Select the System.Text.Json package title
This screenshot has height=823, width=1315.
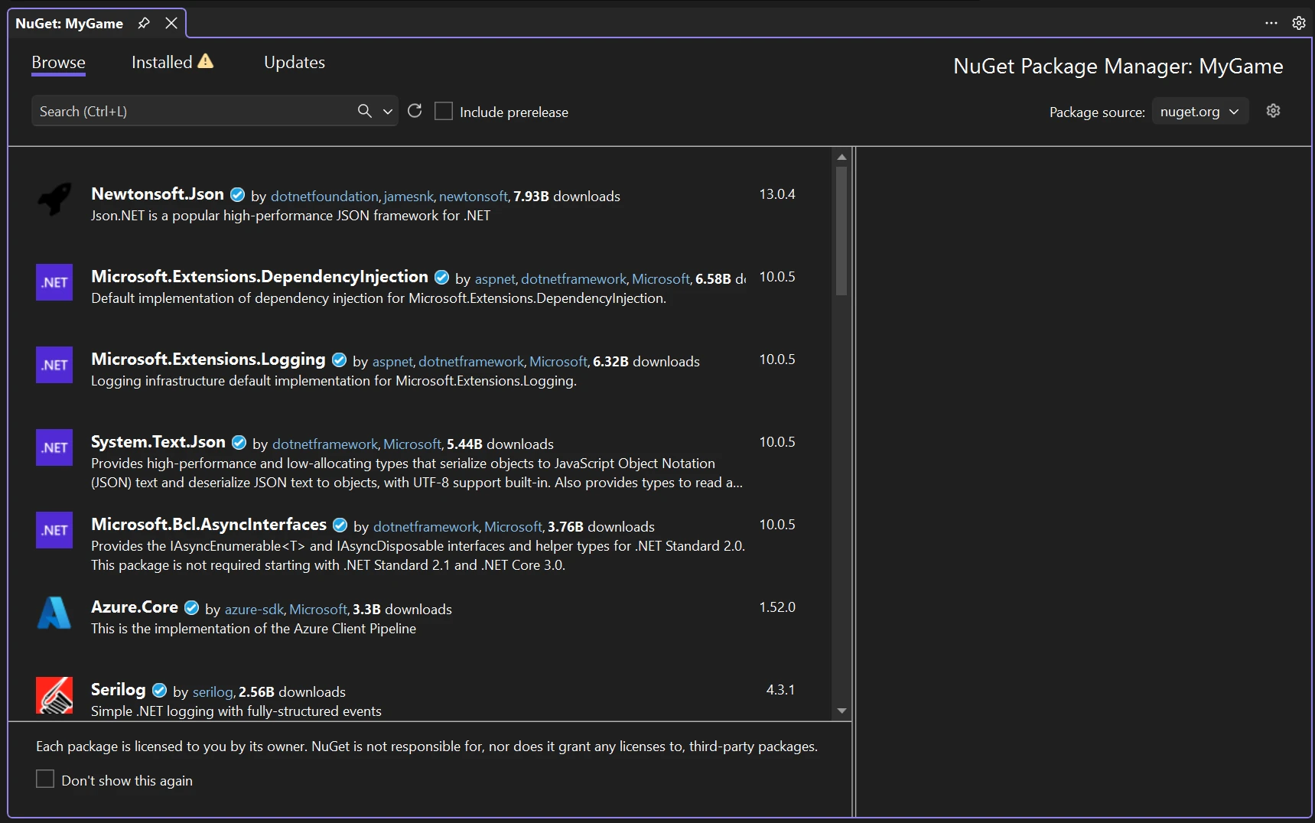(x=158, y=441)
